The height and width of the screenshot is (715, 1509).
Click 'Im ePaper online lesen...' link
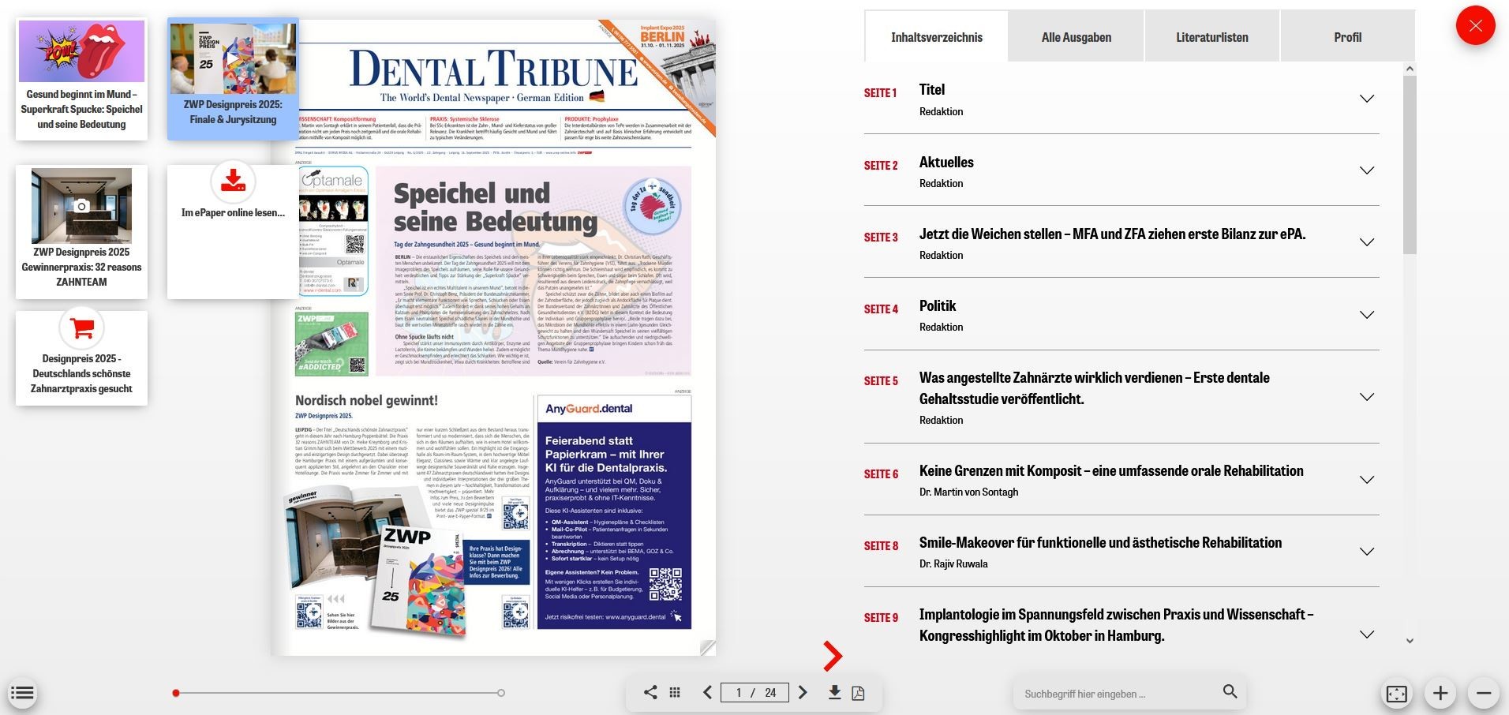pyautogui.click(x=233, y=212)
